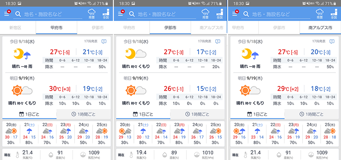Image resolution: width=341 pixels, height=160 pixels.
Task: Switch to 1時間ごと hourly view in right screen
Action: coord(312,114)
